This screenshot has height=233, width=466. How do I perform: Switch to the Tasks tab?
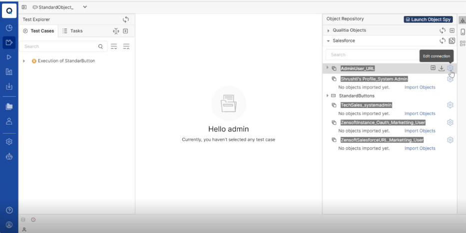(72, 31)
